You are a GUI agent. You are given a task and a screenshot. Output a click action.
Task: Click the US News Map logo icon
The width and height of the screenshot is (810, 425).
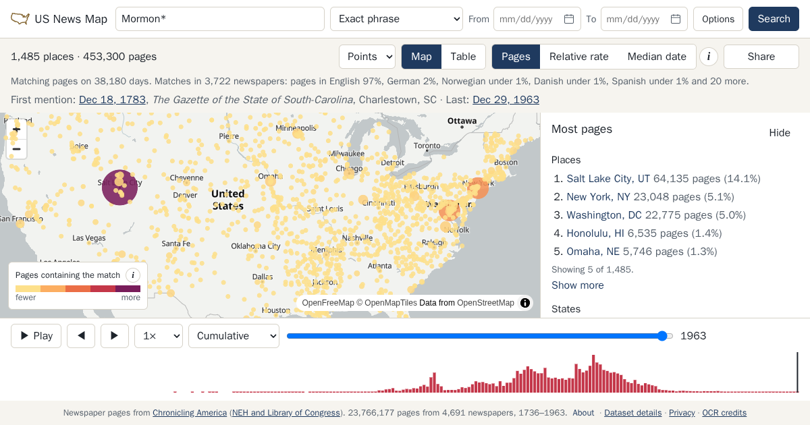pos(20,19)
